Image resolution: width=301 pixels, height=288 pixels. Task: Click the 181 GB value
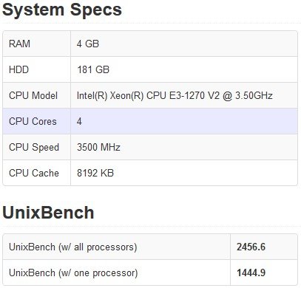pos(93,69)
